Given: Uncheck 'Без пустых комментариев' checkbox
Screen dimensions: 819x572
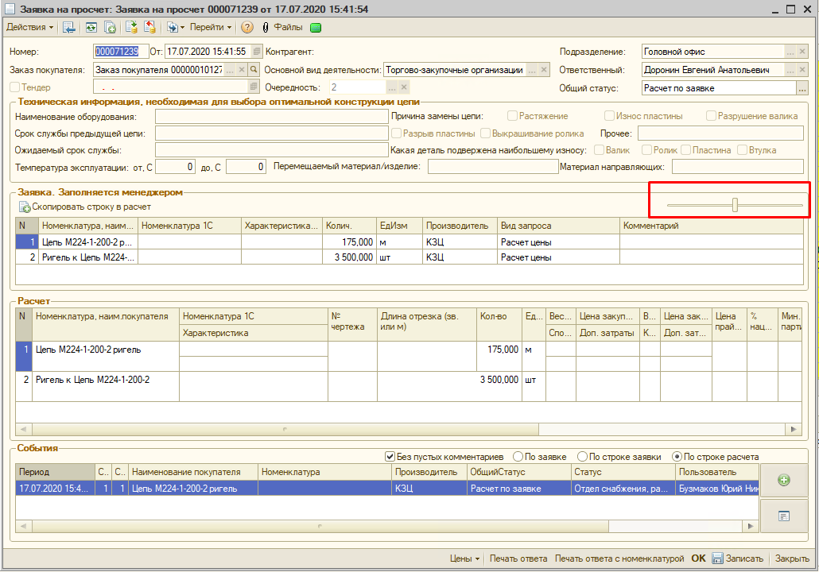Looking at the screenshot, I should tap(390, 457).
